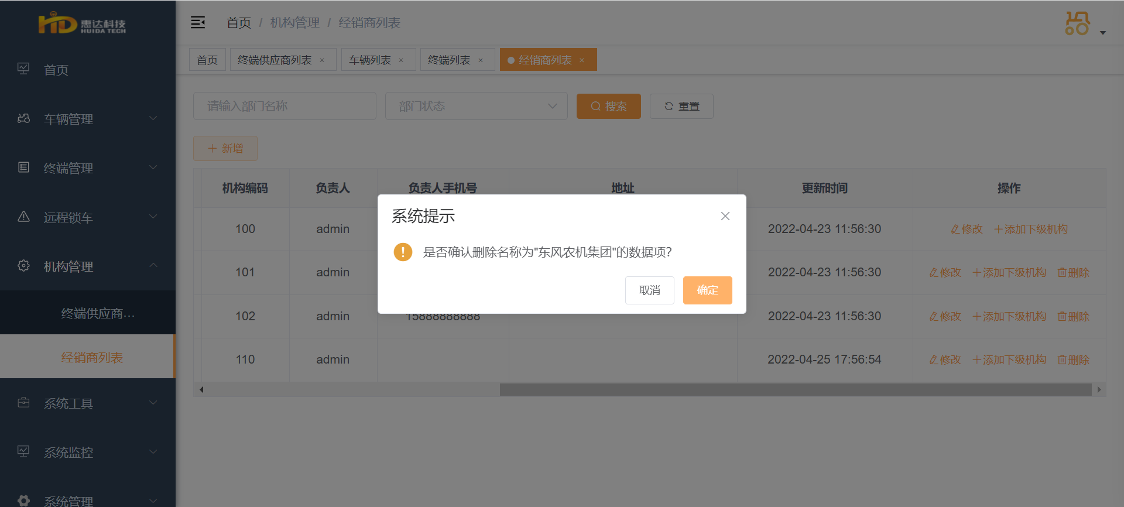Switch to the 首页 tab

point(207,60)
